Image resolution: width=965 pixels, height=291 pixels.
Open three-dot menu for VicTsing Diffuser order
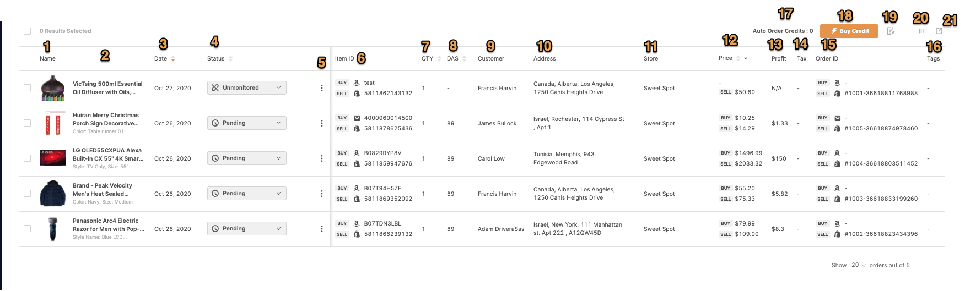click(x=322, y=88)
